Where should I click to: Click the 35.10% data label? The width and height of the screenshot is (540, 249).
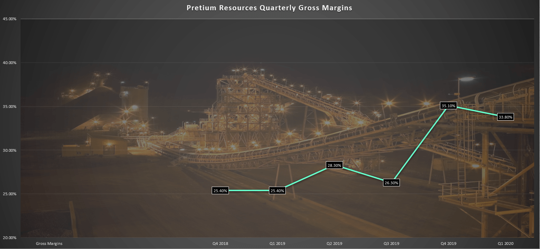449,106
